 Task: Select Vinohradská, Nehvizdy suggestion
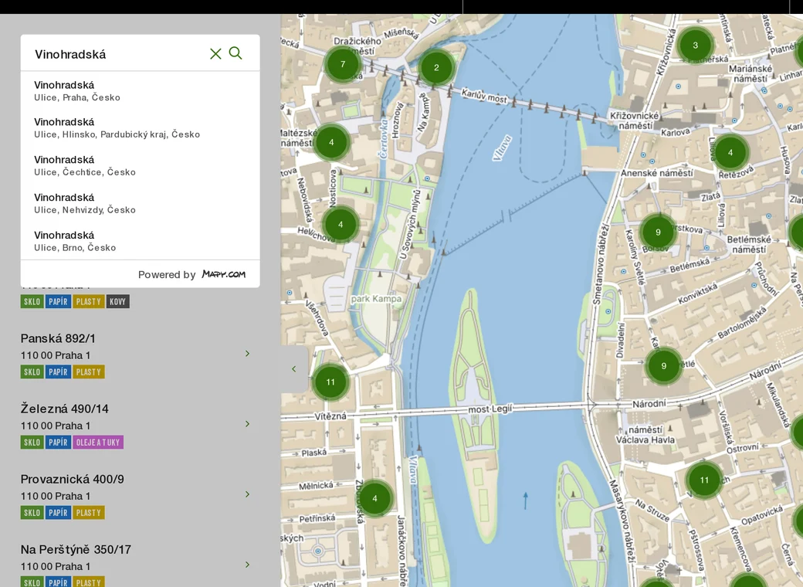(140, 203)
